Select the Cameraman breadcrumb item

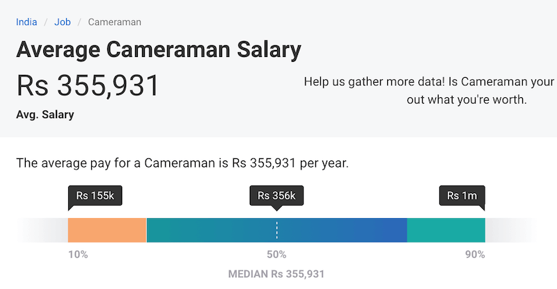[114, 22]
